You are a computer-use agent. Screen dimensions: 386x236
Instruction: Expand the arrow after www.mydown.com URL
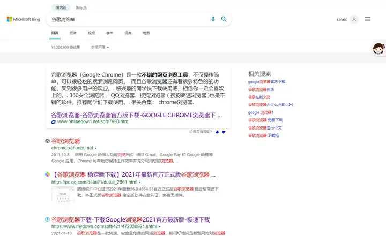(159, 227)
